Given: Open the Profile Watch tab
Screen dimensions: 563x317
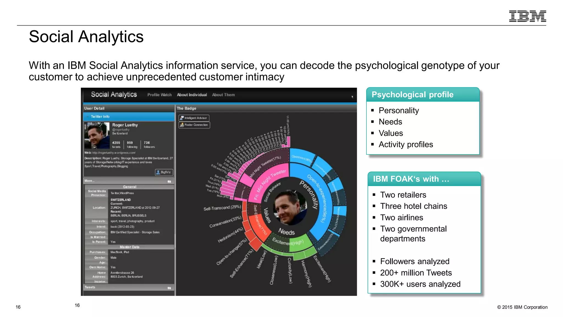Looking at the screenshot, I should click(159, 95).
